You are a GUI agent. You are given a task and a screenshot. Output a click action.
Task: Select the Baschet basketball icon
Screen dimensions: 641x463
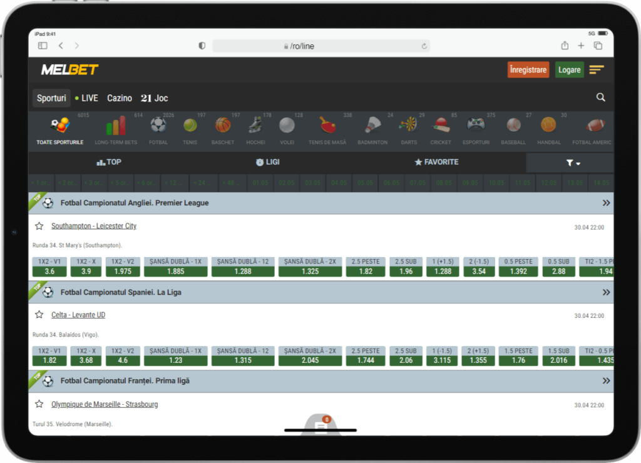click(x=223, y=125)
